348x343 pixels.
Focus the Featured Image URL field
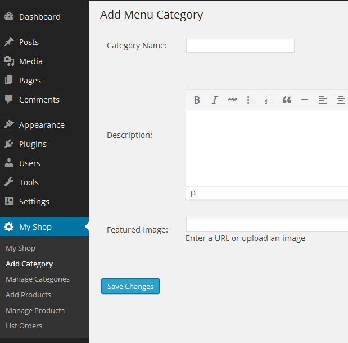267,225
